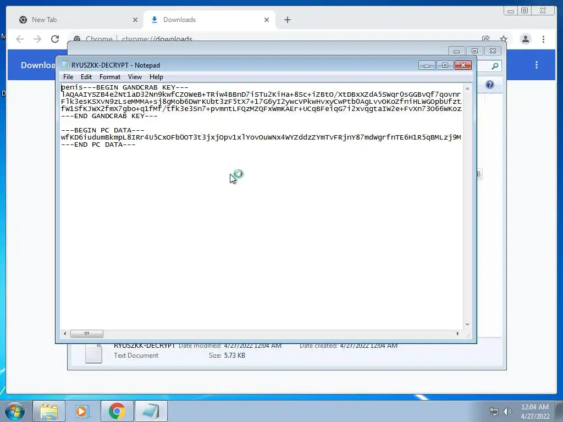Click the ---END PC DATA--- line
The image size is (563, 422).
tap(98, 145)
